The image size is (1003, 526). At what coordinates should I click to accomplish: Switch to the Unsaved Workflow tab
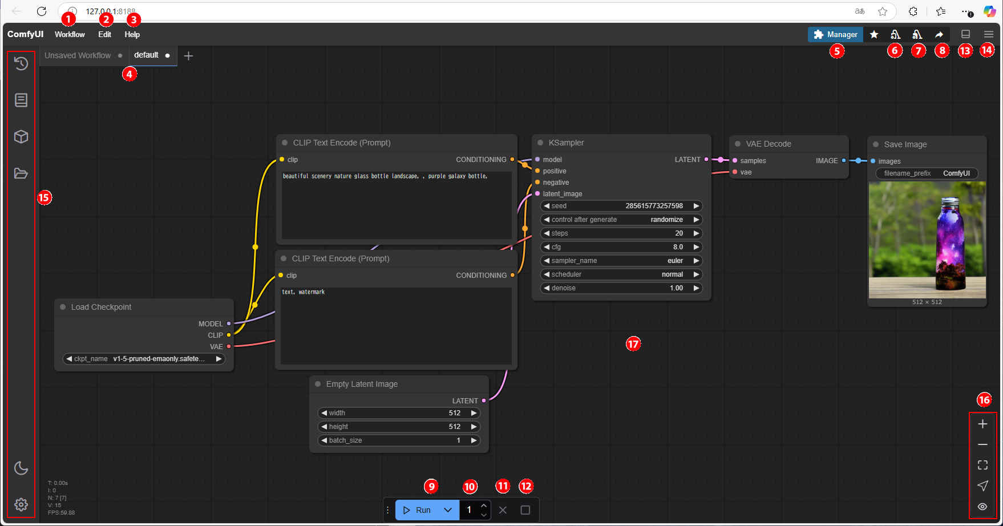click(x=78, y=55)
